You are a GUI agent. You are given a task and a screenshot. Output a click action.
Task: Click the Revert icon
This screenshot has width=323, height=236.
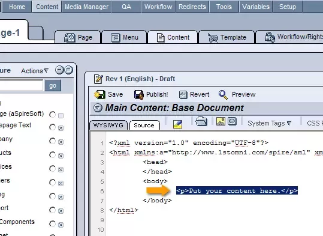183,94
